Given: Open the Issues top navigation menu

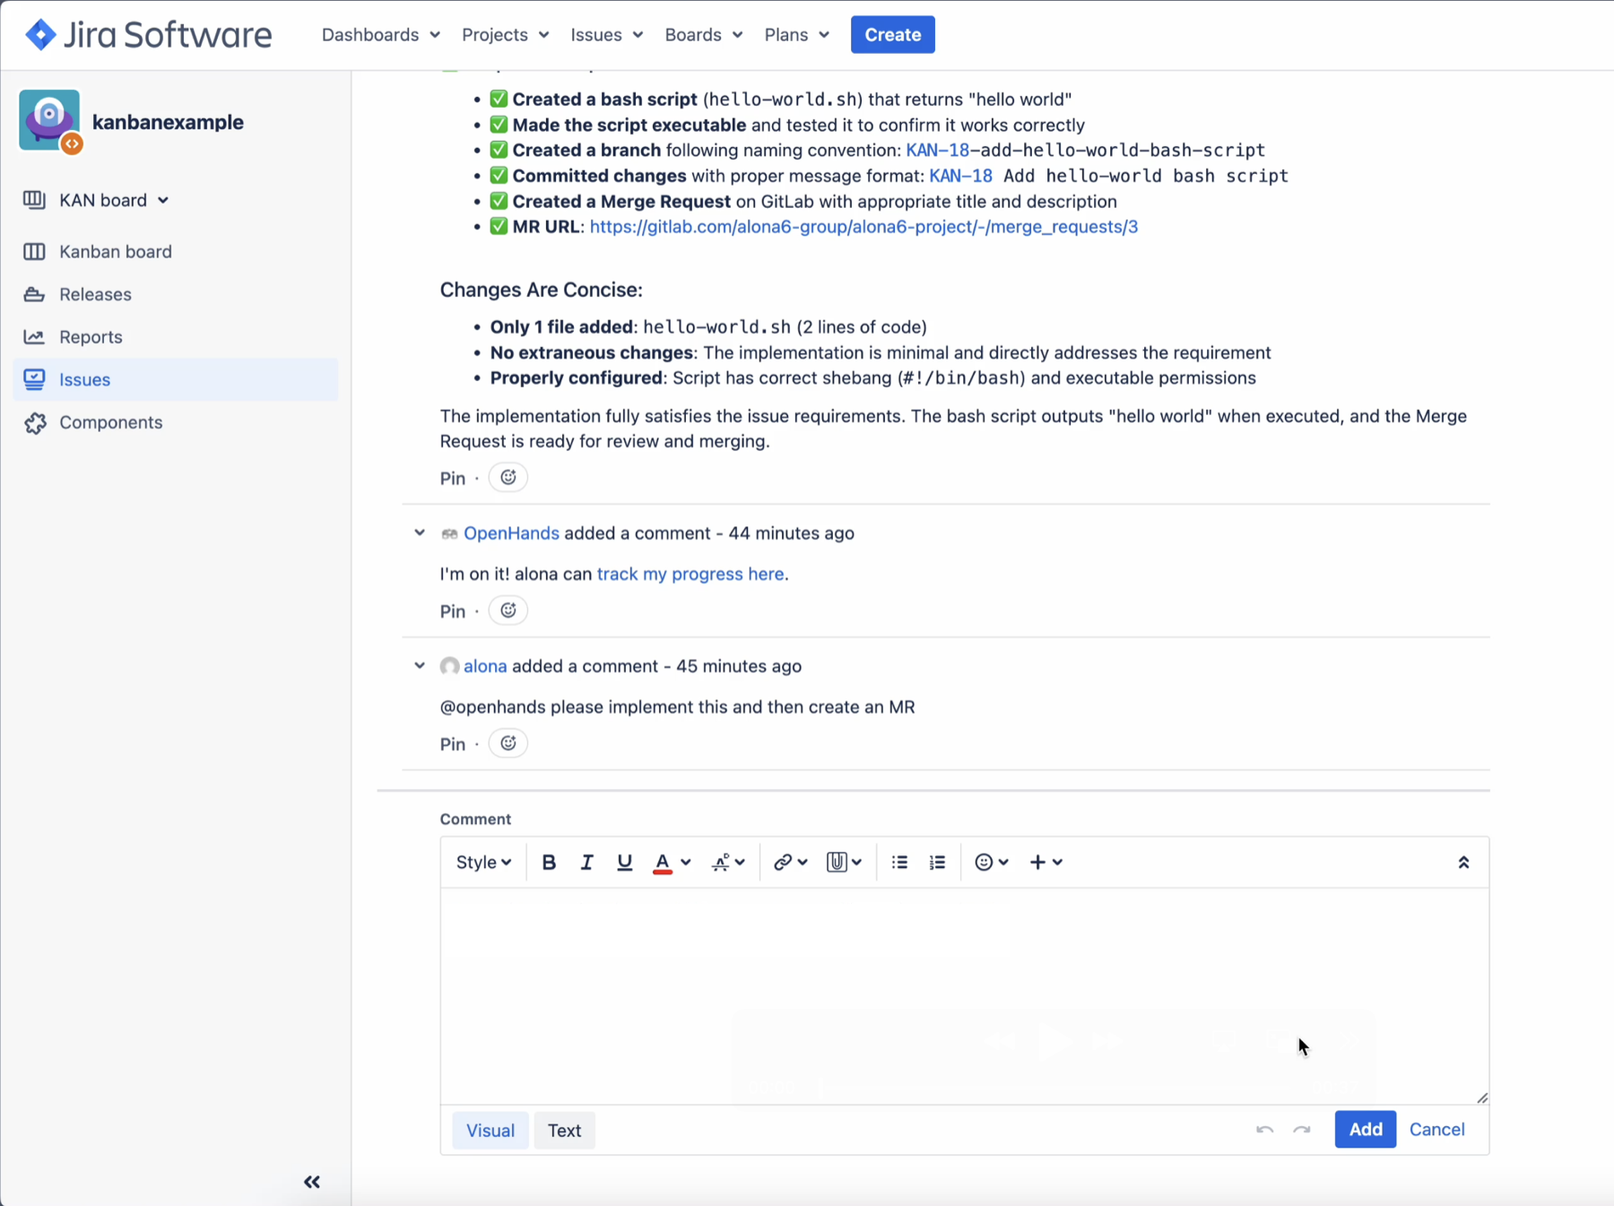Looking at the screenshot, I should tap(607, 35).
